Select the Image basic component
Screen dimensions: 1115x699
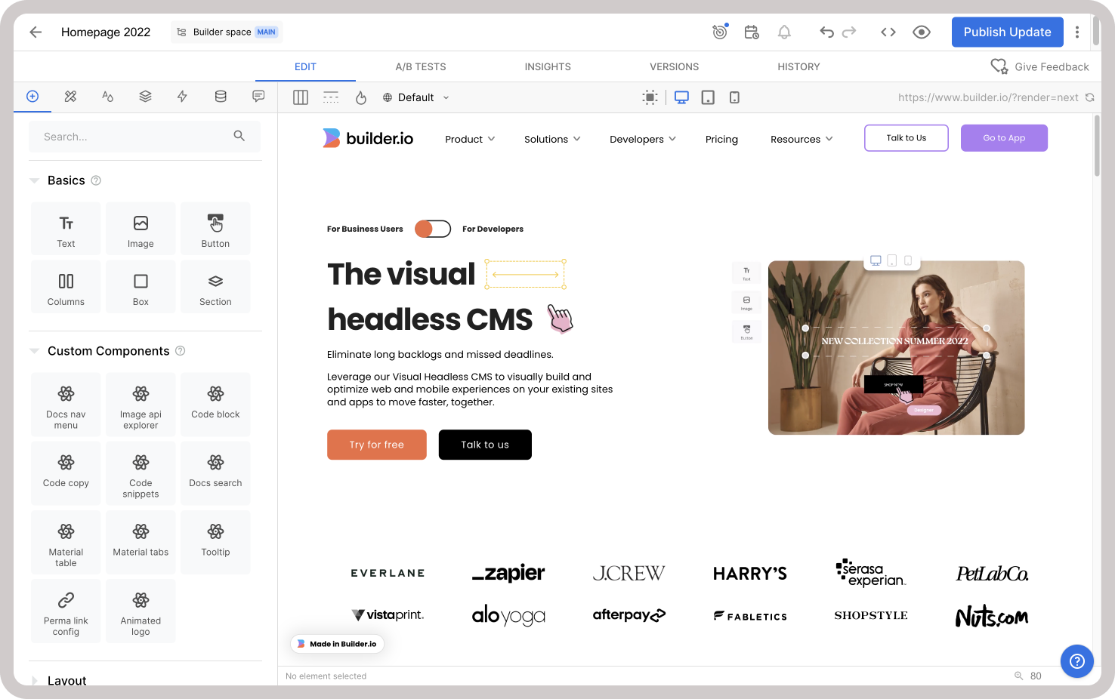pos(141,229)
